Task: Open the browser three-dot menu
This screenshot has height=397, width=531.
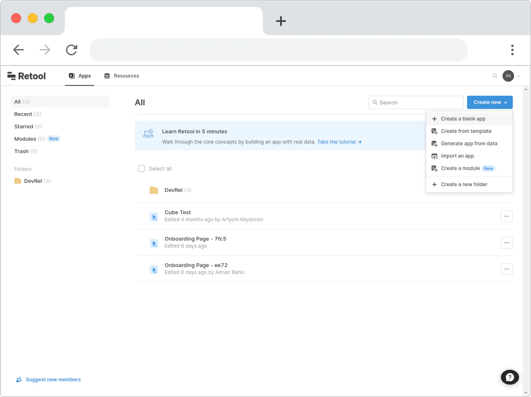Action: pos(512,50)
